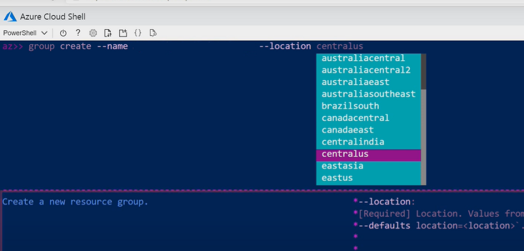
Task: Pick australiasoutheast location option
Action: pyautogui.click(x=368, y=94)
